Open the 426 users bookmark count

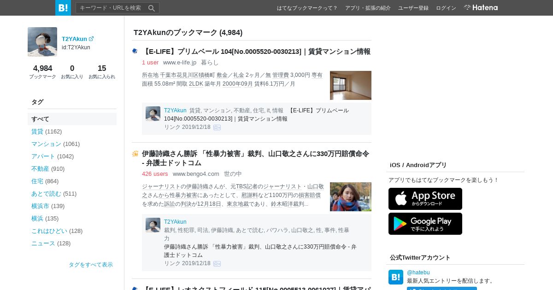(155, 174)
